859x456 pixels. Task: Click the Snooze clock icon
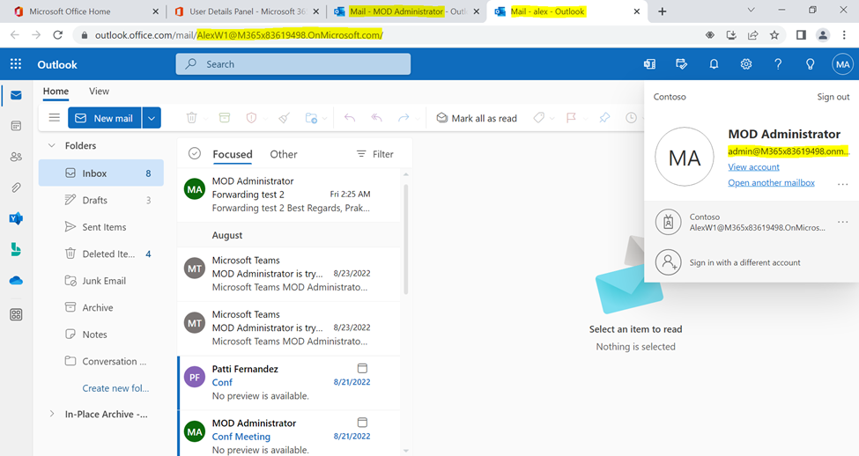tap(631, 118)
